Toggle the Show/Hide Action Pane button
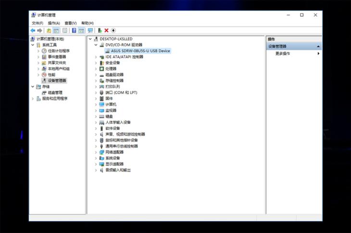 click(81, 30)
